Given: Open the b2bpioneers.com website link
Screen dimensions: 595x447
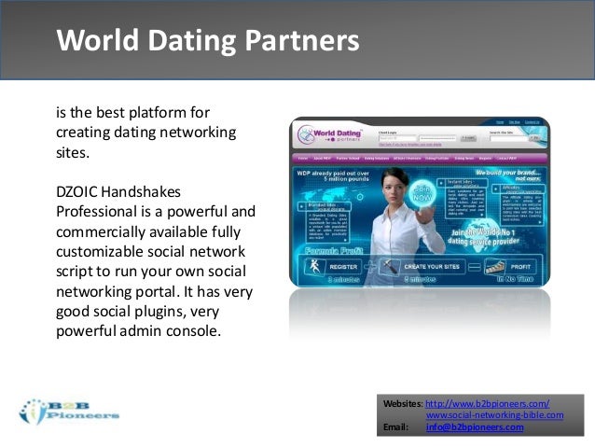Looking at the screenshot, I should click(487, 403).
